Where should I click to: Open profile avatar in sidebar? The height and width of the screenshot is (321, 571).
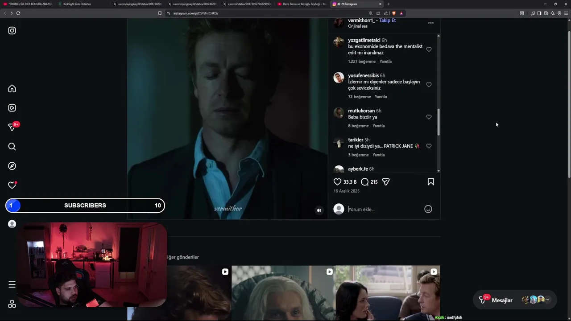pyautogui.click(x=12, y=224)
